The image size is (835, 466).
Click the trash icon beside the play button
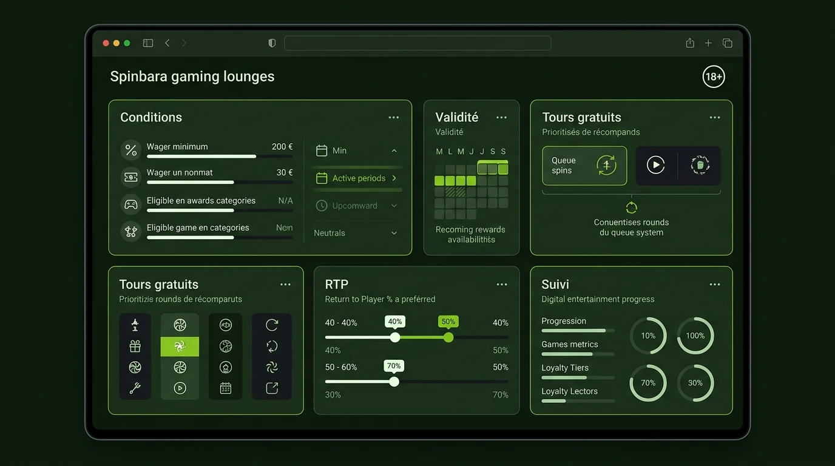tap(700, 165)
